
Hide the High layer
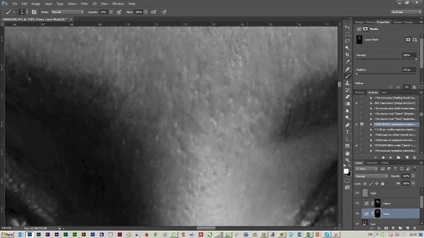pos(357,193)
